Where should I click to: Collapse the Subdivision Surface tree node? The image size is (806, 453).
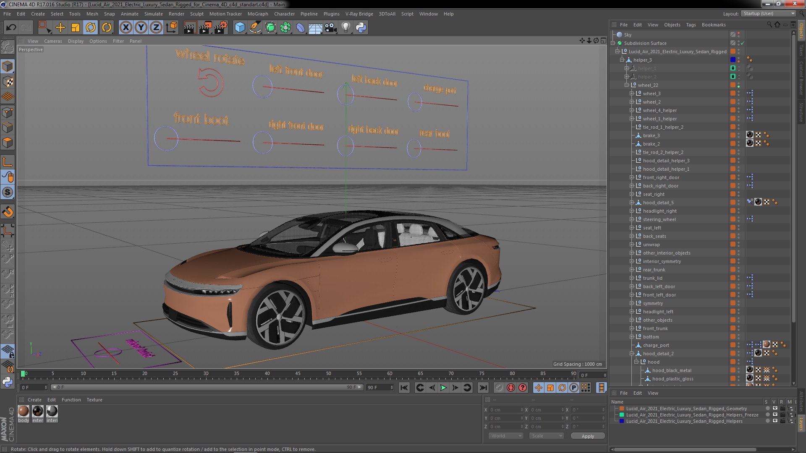pyautogui.click(x=613, y=43)
